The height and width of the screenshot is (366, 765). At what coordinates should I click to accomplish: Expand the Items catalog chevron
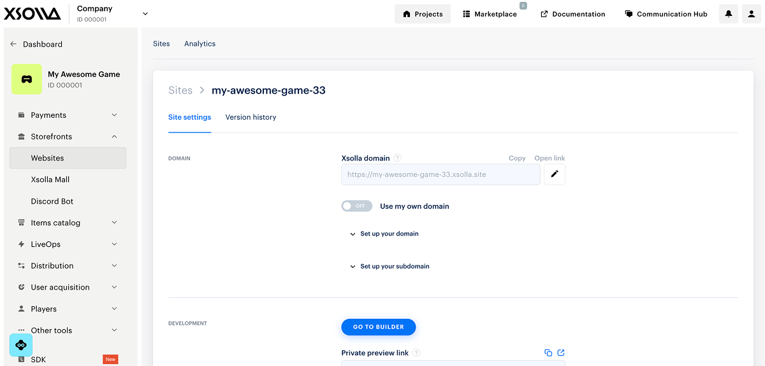point(115,223)
